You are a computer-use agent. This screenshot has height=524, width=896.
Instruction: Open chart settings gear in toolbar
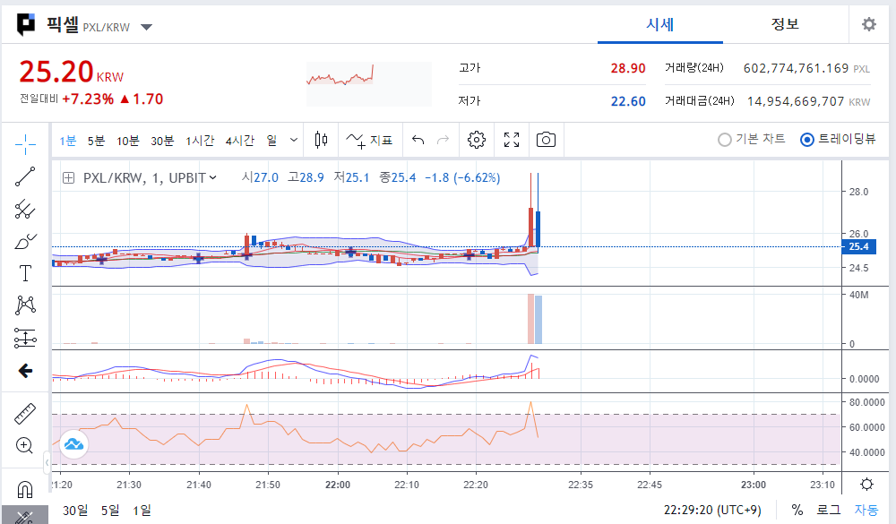coord(476,140)
